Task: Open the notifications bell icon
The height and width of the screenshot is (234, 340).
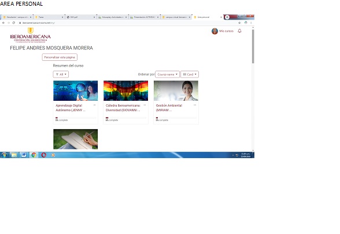Action: (x=239, y=31)
